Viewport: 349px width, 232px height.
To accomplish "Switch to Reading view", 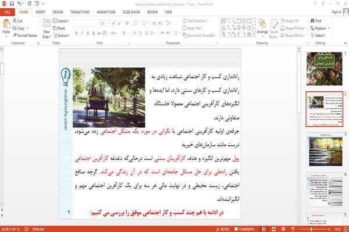I will click(283, 229).
